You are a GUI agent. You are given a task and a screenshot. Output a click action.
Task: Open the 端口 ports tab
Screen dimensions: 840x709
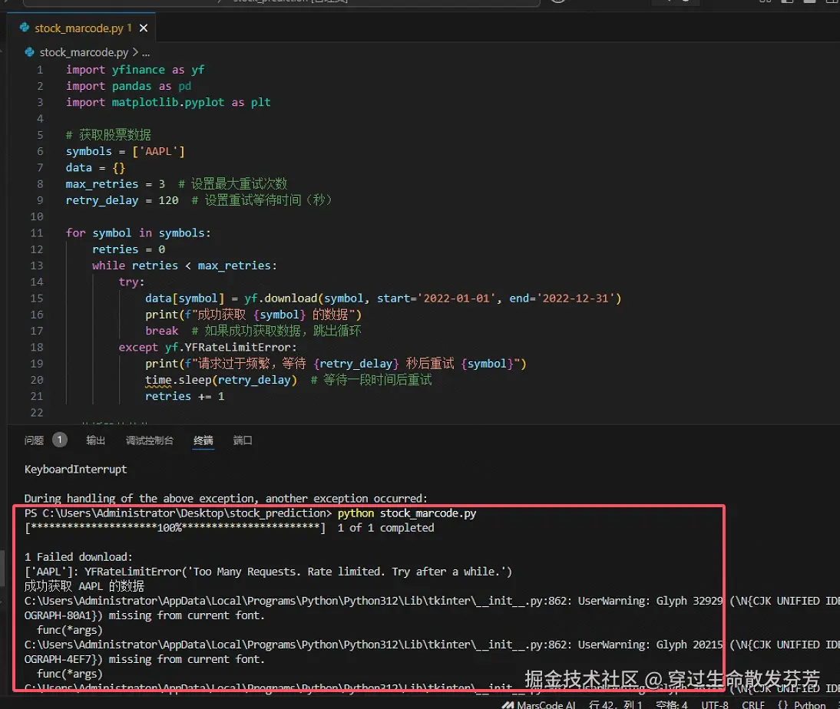pos(243,440)
